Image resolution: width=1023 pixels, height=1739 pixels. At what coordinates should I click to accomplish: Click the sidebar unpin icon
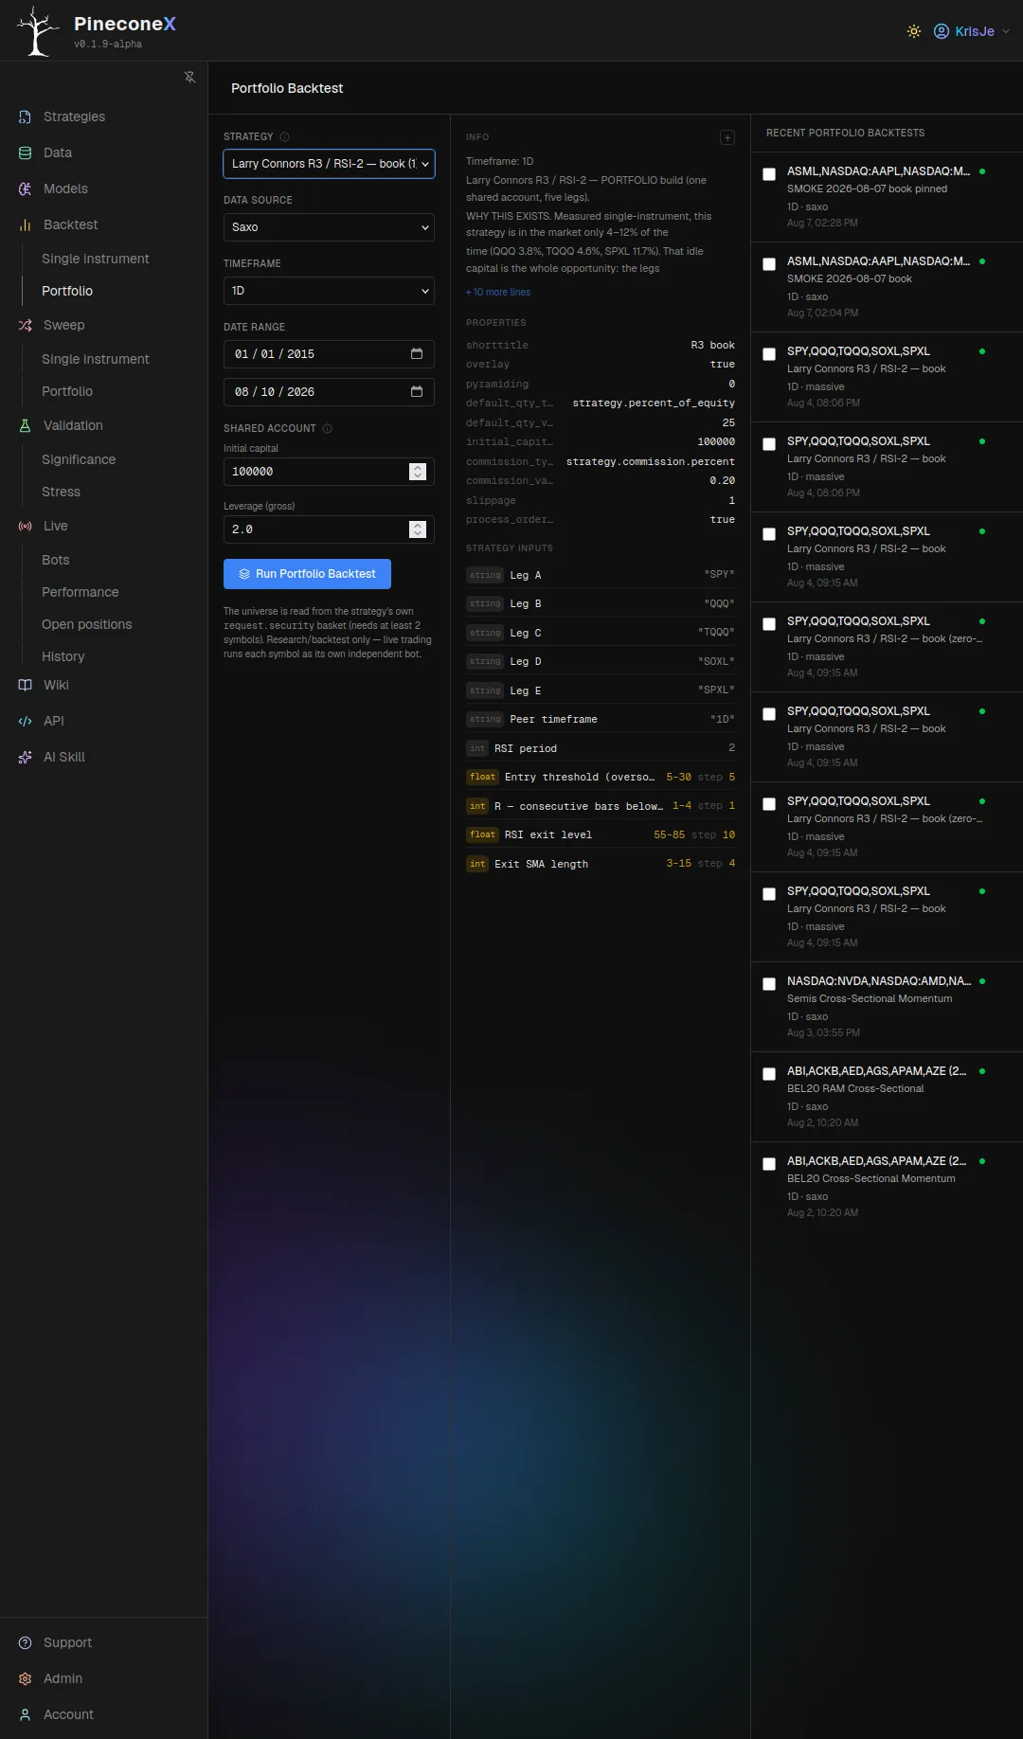click(x=189, y=77)
